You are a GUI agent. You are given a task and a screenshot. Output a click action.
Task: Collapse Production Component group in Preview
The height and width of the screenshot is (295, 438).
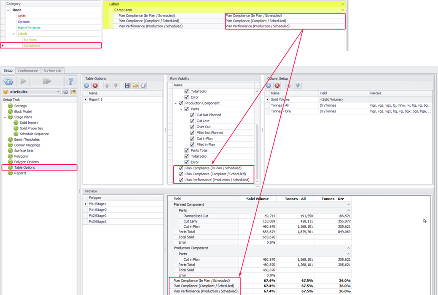point(349,248)
